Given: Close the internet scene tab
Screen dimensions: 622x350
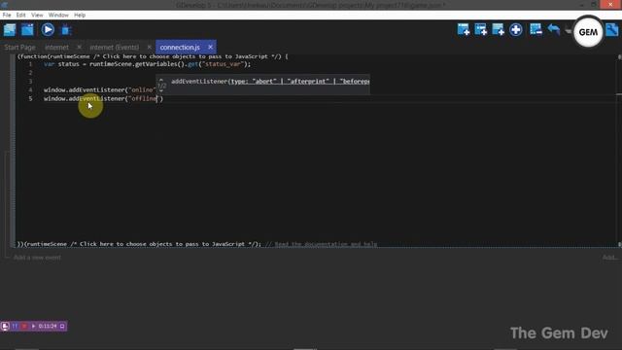Looking at the screenshot, I should coord(79,48).
